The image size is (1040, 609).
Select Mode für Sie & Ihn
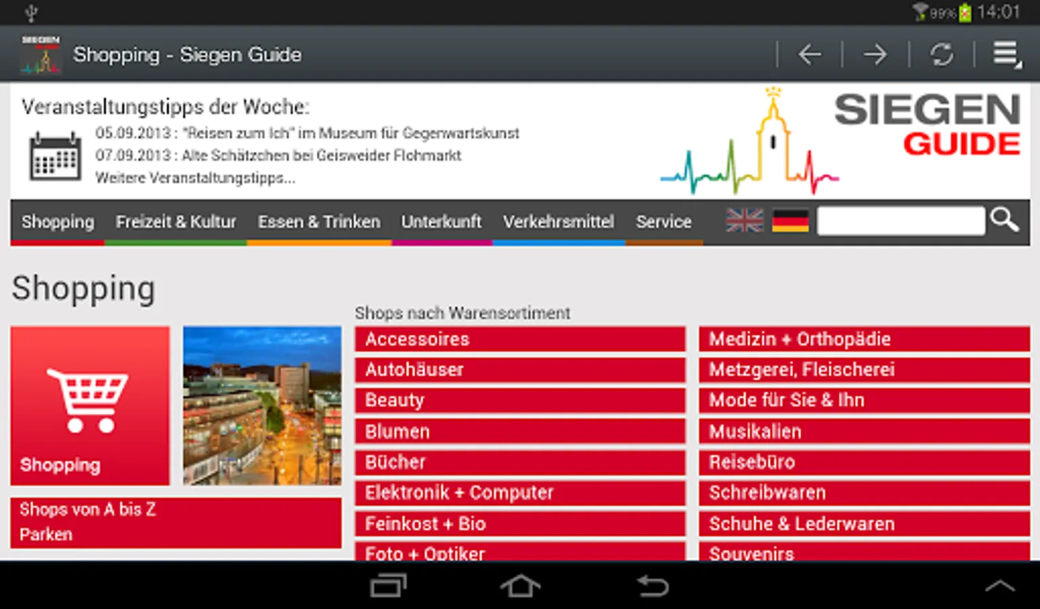click(864, 401)
